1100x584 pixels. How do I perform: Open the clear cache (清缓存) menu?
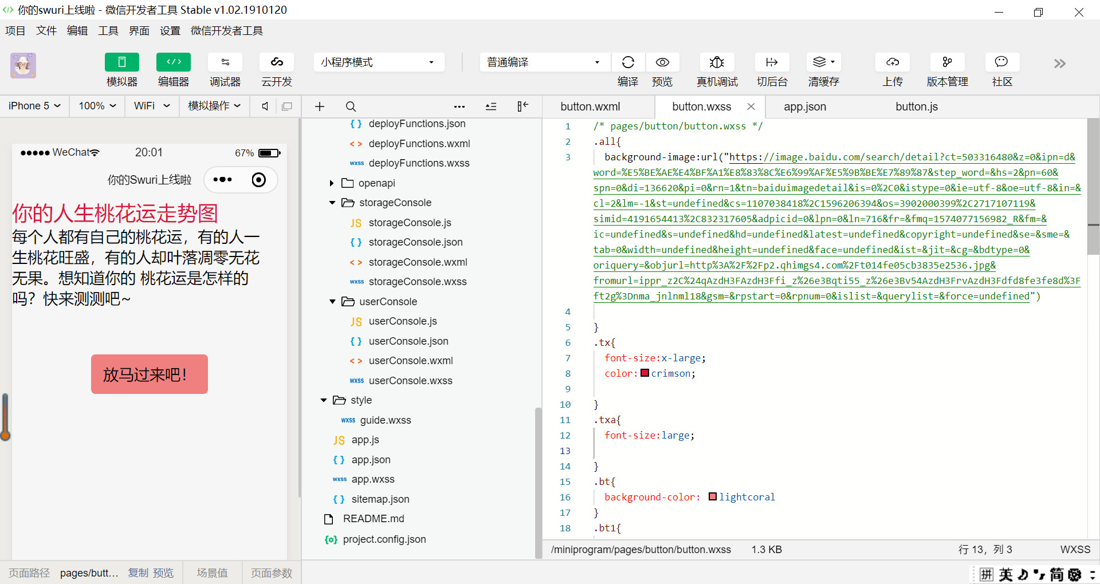(x=824, y=62)
